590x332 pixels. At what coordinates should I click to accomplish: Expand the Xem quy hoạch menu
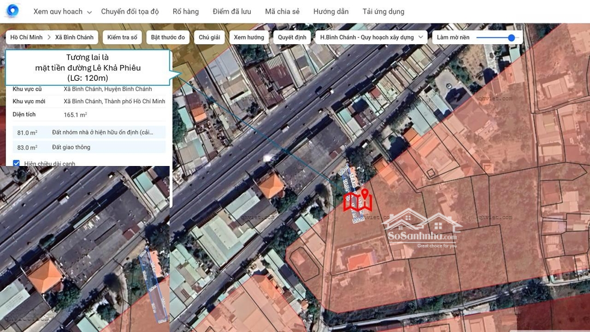pos(62,11)
